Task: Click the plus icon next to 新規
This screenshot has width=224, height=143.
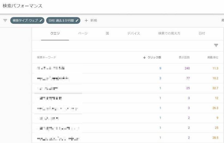Action: pos(86,21)
